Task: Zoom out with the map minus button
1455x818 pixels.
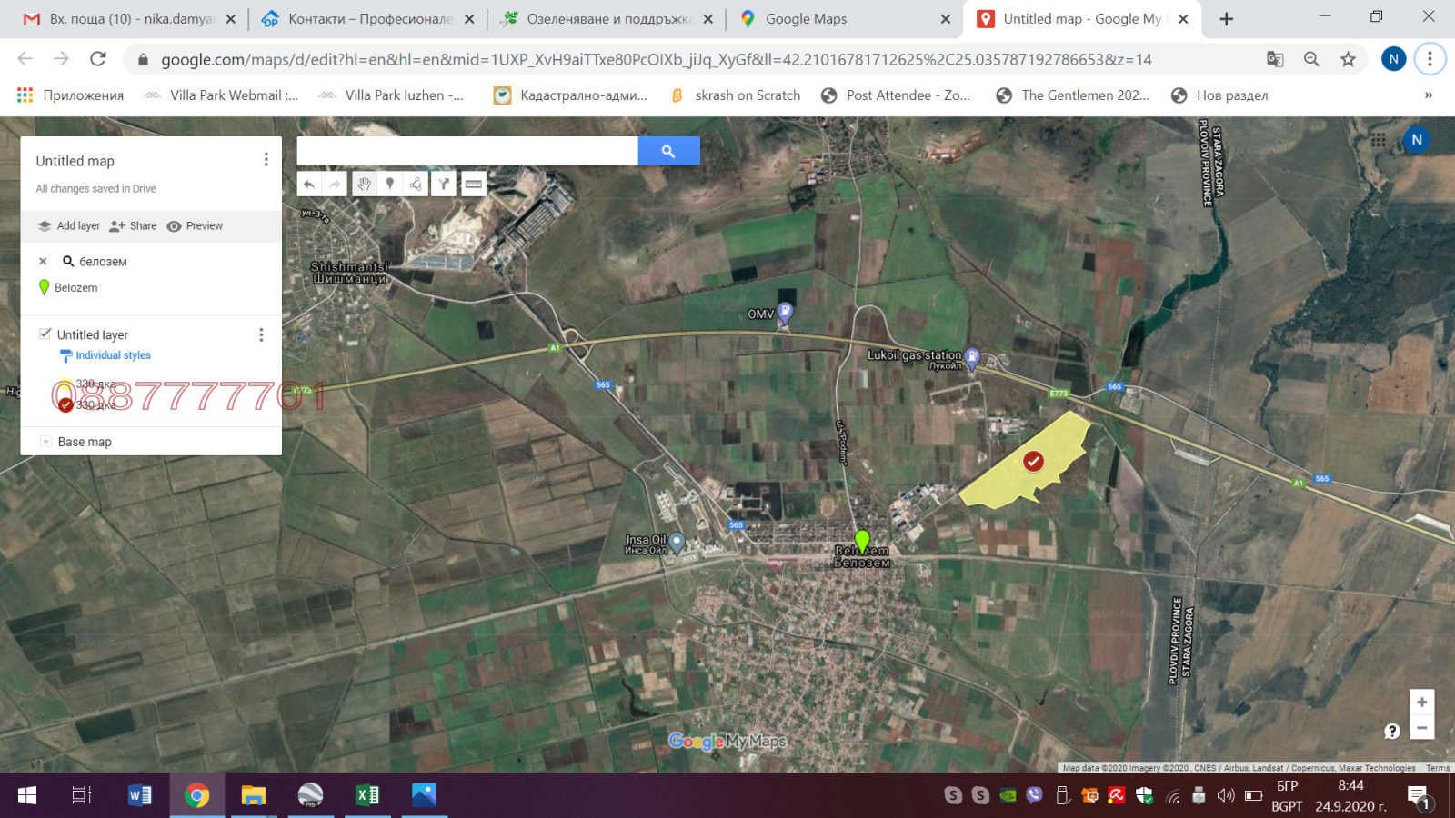Action: pos(1421,728)
